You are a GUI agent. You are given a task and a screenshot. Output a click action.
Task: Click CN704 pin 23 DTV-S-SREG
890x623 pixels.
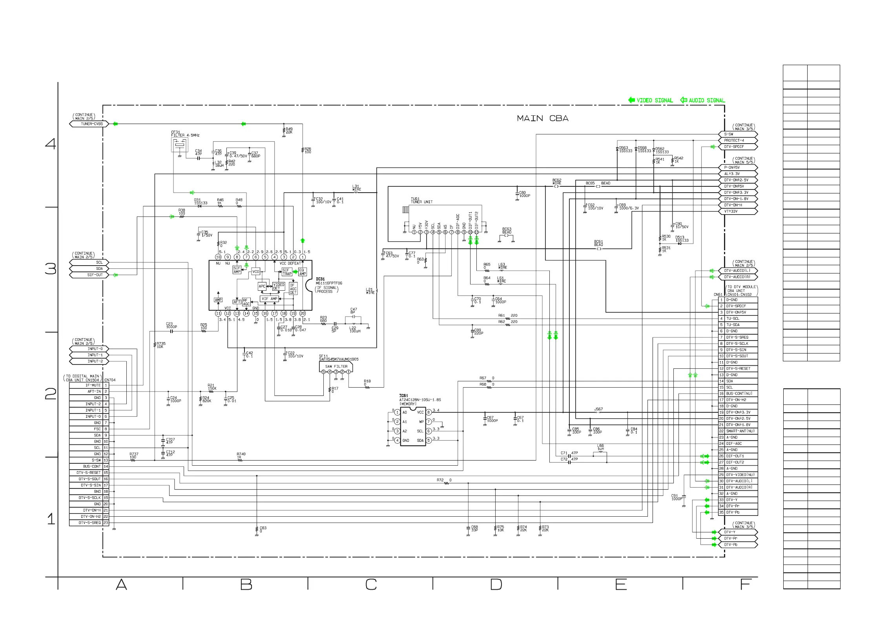pos(89,523)
